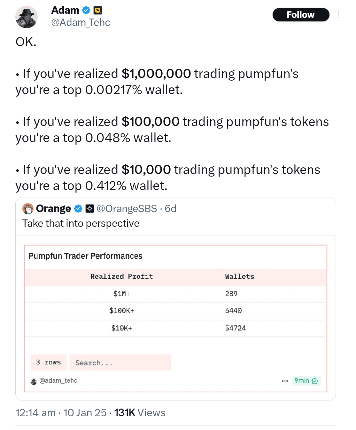Toggle Follow for @Adam_Tehc

[x=301, y=15]
